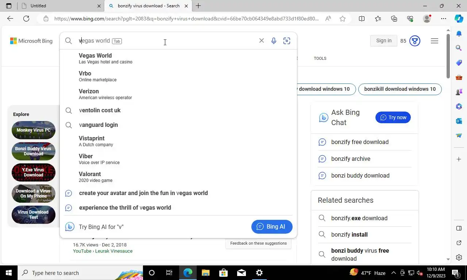Viewport: 467px width, 280px height.
Task: Open sidebar Outlook icon
Action: (459, 121)
